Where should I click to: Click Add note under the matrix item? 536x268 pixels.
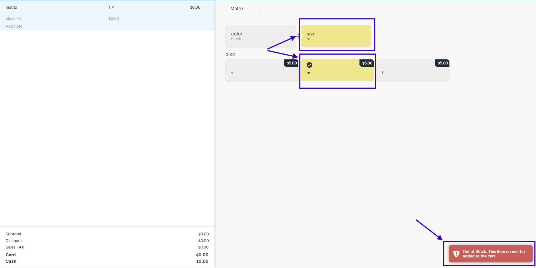(14, 26)
